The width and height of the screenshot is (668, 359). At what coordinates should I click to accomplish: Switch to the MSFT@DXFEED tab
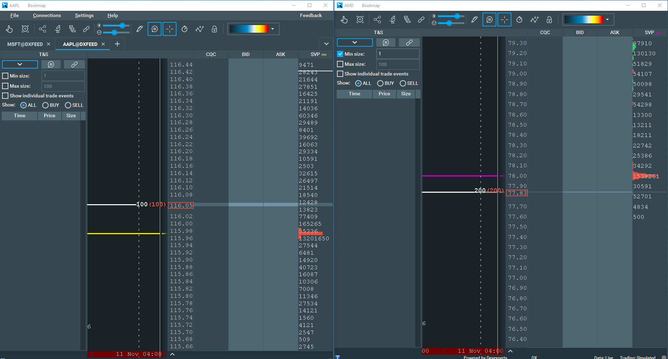pyautogui.click(x=25, y=44)
